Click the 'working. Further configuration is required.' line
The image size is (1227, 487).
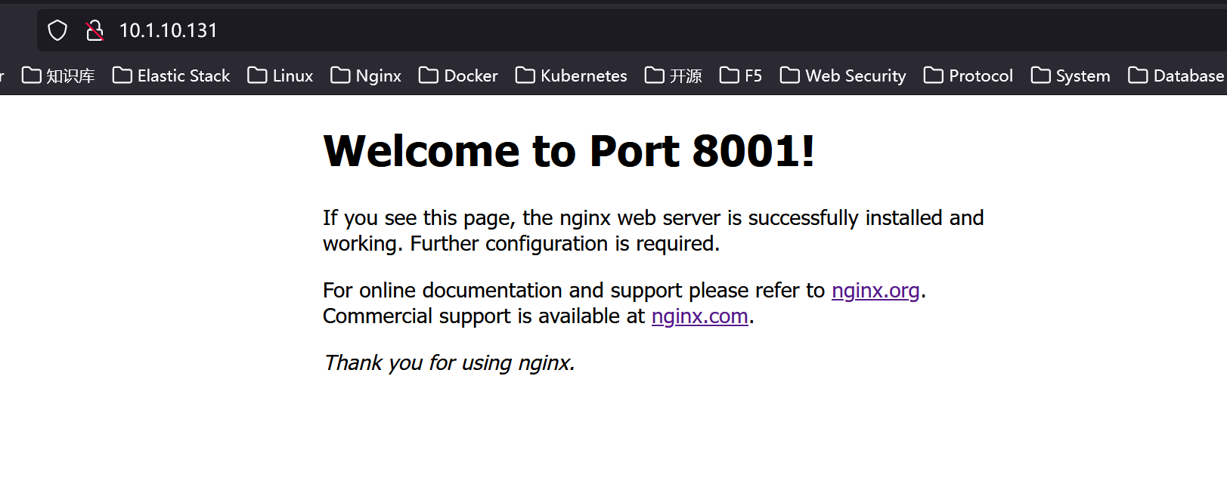(x=521, y=244)
